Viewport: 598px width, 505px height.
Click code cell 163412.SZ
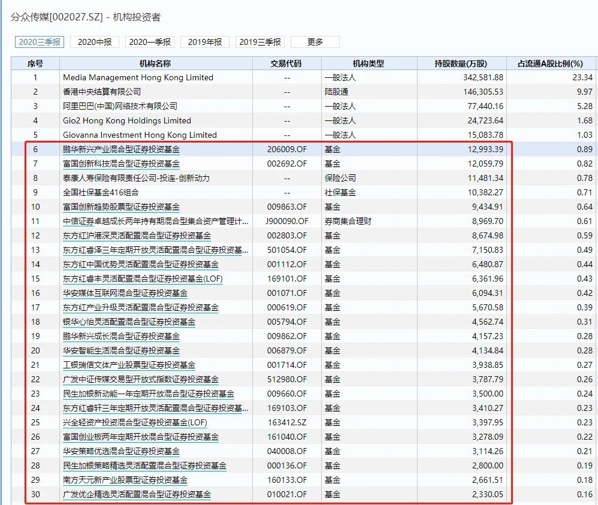click(287, 422)
